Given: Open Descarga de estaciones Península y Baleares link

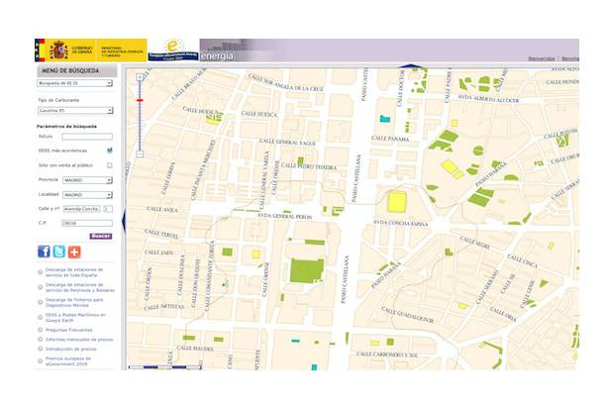Looking at the screenshot, I should [x=80, y=287].
